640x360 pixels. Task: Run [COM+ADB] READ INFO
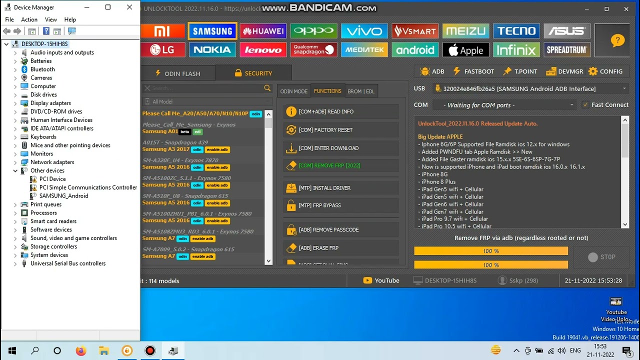[341, 111]
